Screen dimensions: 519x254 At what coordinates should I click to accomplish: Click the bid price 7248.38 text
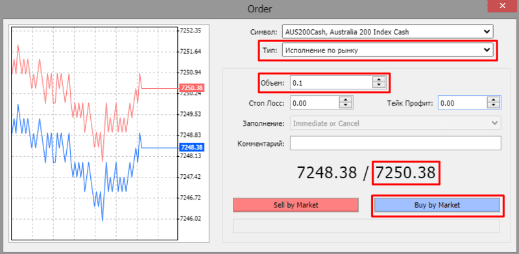327,172
